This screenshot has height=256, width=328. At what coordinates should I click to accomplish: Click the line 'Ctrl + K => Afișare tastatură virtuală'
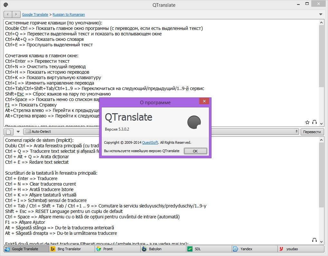(x=41, y=195)
